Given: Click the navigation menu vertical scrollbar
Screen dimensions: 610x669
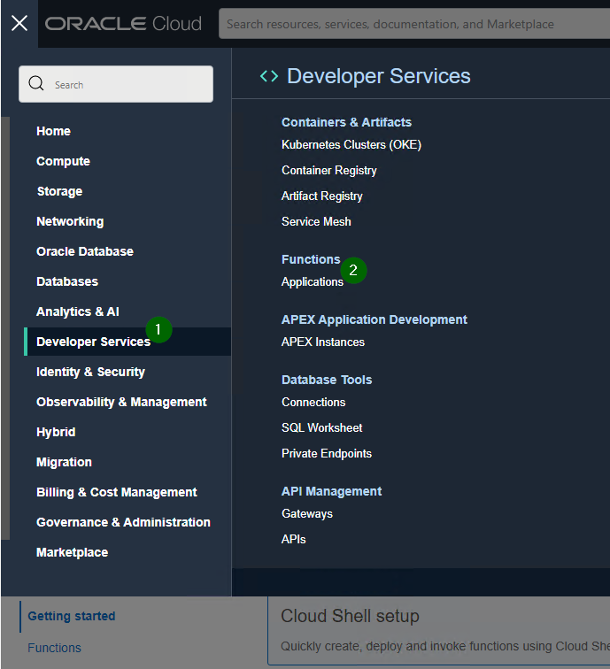Looking at the screenshot, I should click(5, 328).
